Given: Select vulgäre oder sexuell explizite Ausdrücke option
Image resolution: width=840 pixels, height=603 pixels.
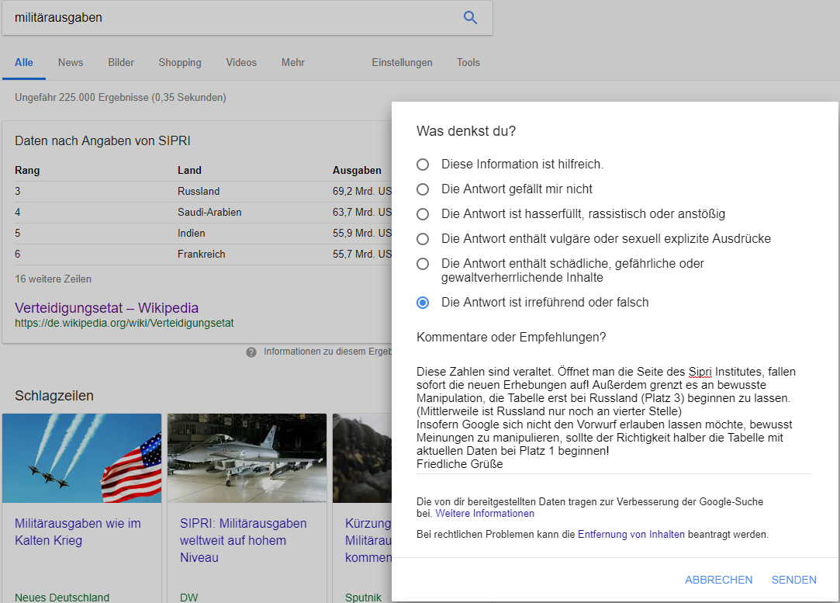Looking at the screenshot, I should point(423,239).
